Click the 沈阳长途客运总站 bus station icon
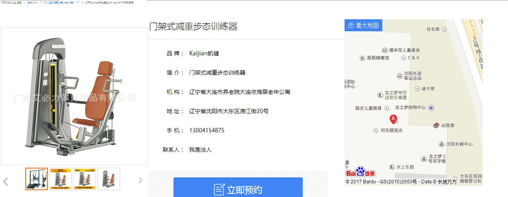 pyautogui.click(x=399, y=76)
